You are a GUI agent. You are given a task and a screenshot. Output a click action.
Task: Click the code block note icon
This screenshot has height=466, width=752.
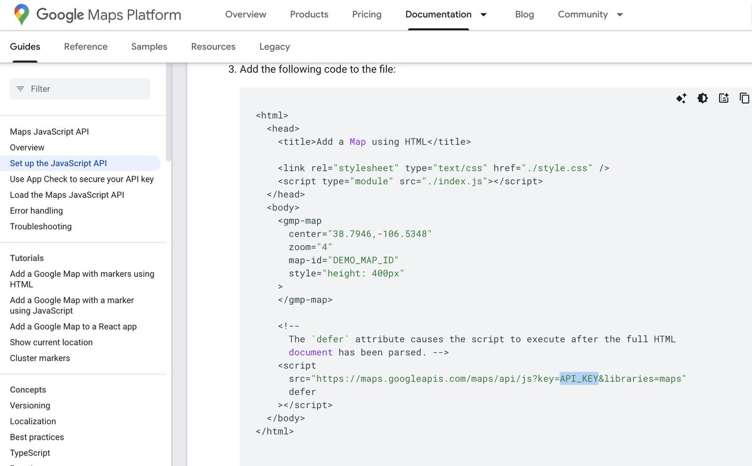point(724,98)
